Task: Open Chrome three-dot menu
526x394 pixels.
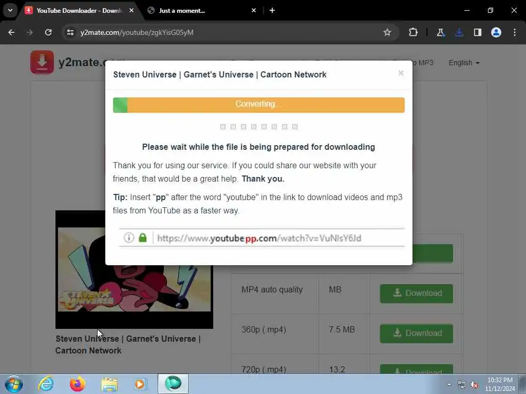Action: click(515, 32)
